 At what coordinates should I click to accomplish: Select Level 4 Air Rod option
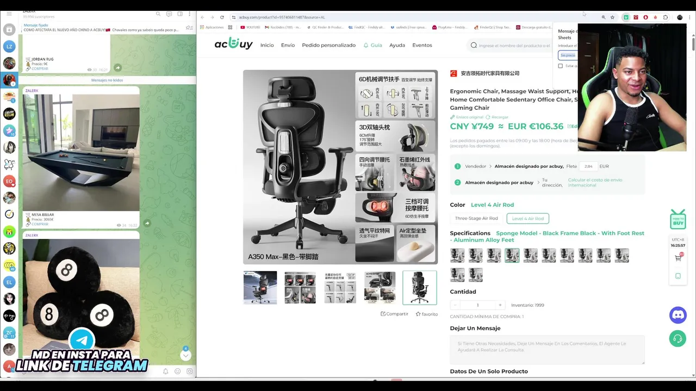pos(528,218)
